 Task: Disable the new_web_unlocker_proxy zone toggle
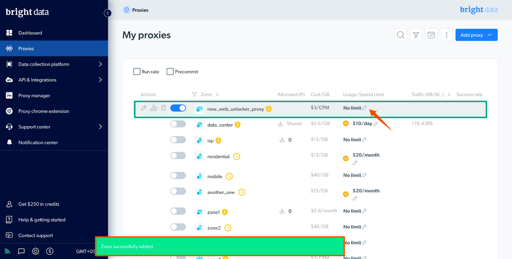[178, 108]
